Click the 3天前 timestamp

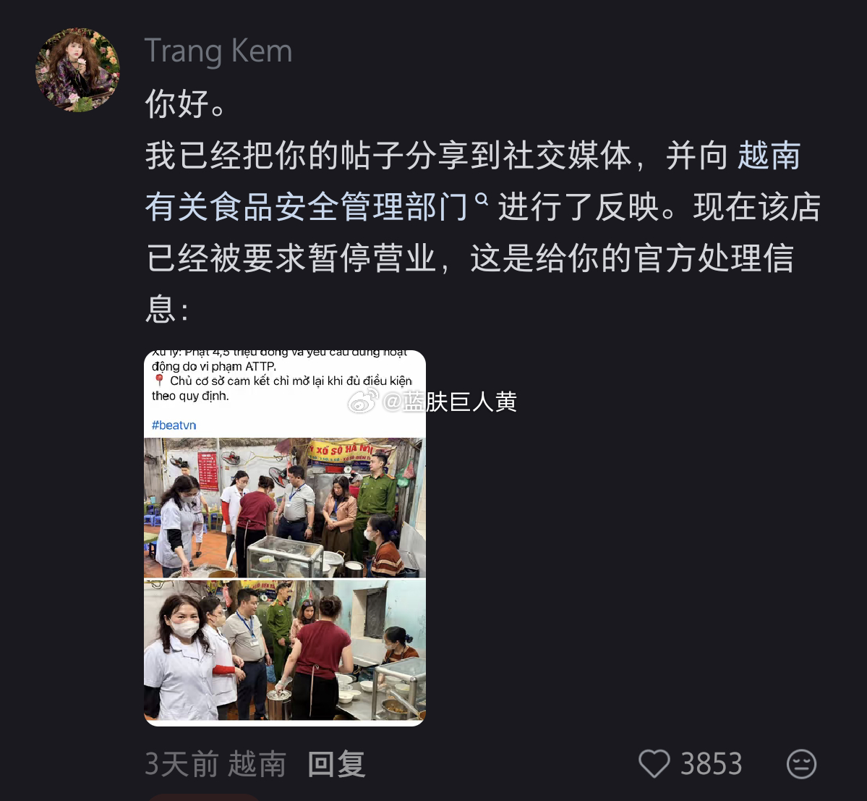tap(181, 764)
